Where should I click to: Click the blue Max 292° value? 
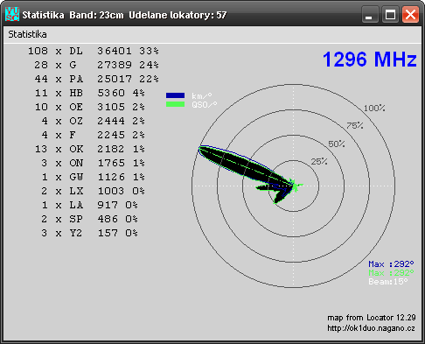tap(391, 264)
